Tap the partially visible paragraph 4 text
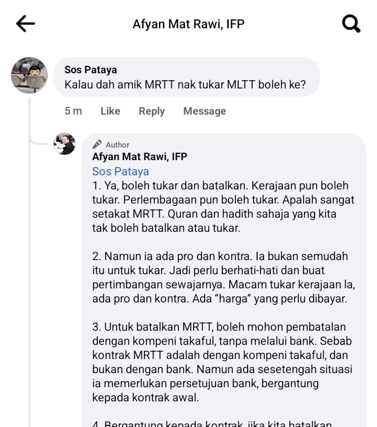The image size is (377, 427). tap(212, 423)
